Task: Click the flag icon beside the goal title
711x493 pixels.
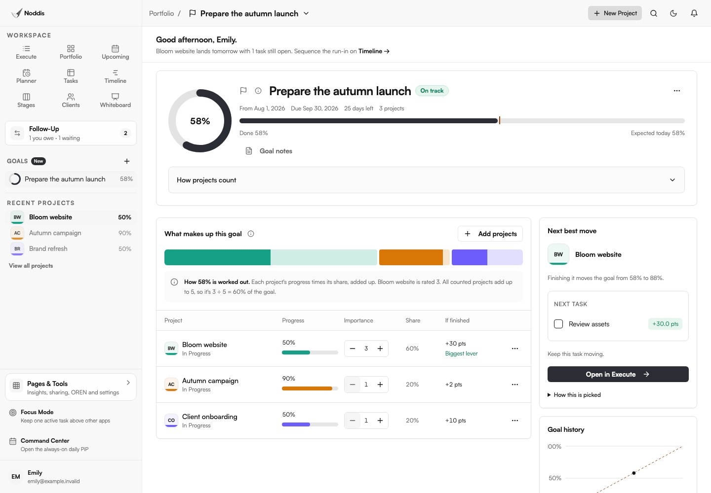Action: [x=243, y=91]
